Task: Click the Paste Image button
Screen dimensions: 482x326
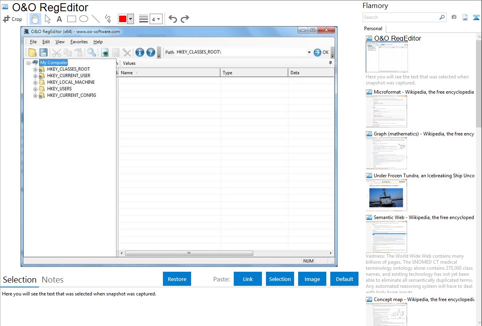Action: (x=312, y=279)
